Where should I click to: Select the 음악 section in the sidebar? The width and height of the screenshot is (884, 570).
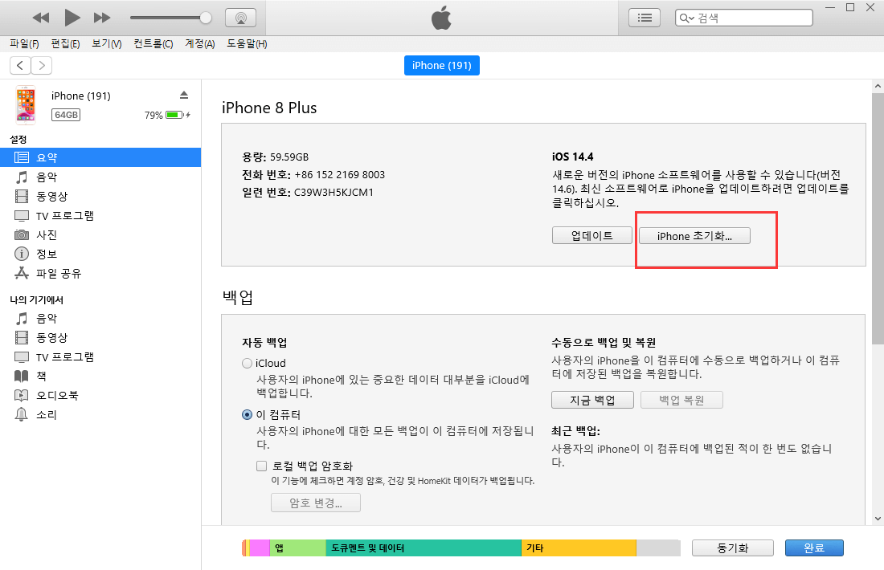tap(64, 176)
